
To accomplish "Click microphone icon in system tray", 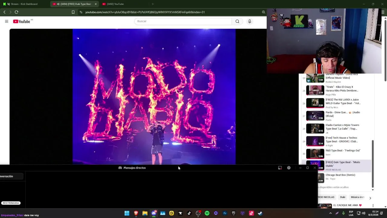I will pyautogui.click(x=343, y=213).
